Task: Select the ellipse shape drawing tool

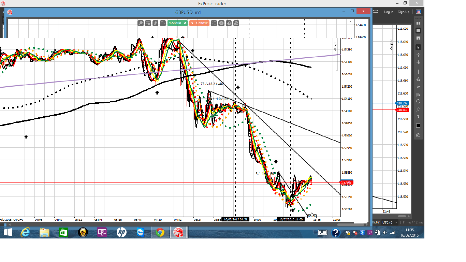Action: pos(418,102)
